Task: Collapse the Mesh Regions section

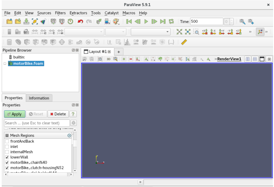Action: pos(69,135)
